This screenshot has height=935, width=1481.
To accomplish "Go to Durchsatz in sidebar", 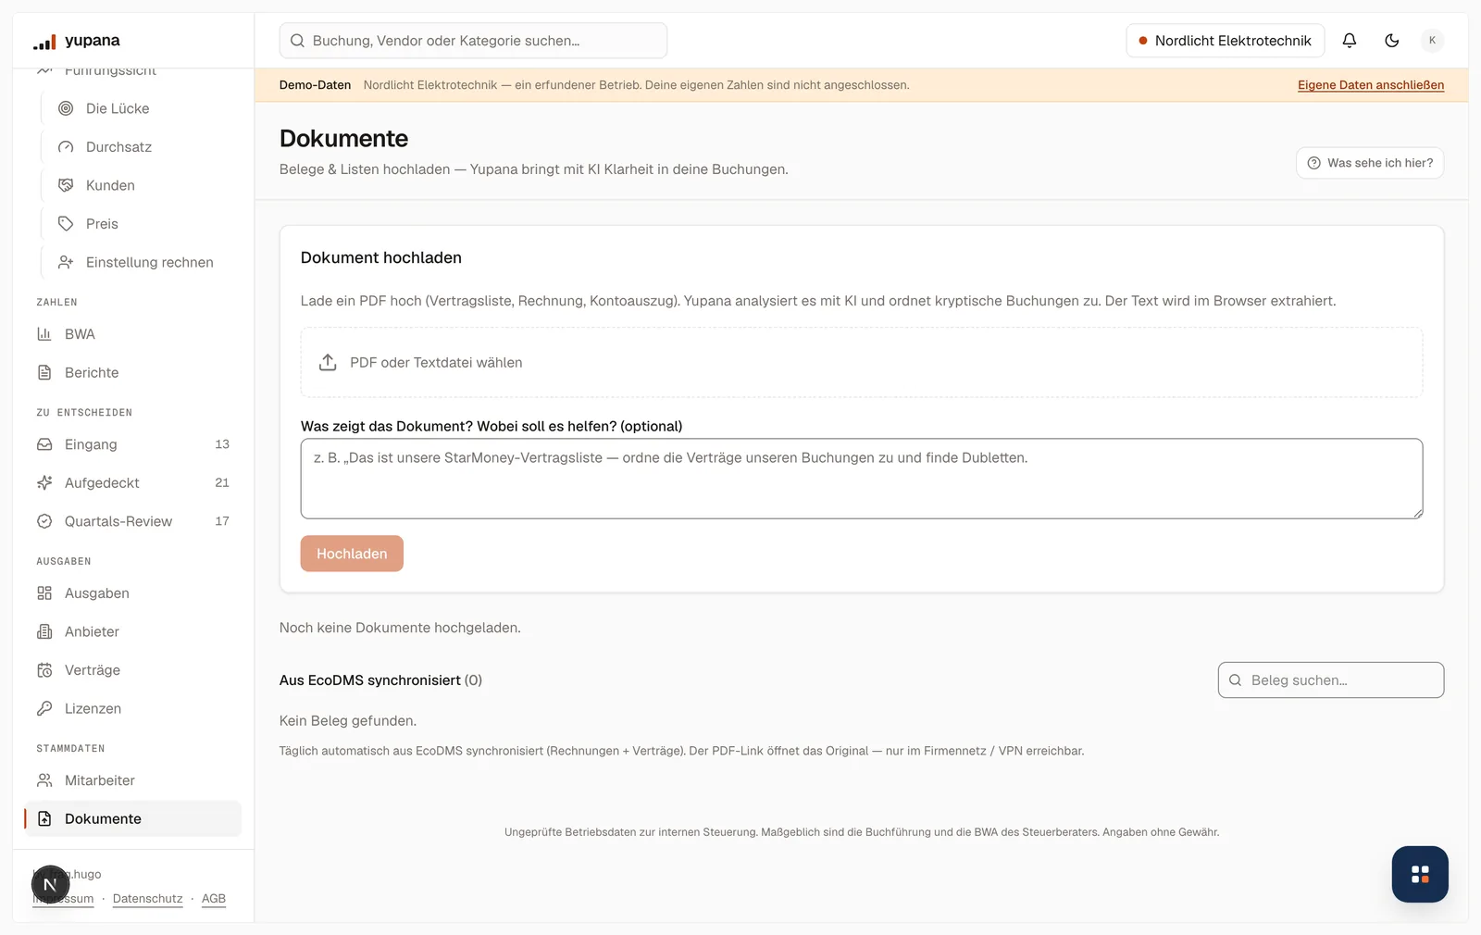I will (x=141, y=147).
